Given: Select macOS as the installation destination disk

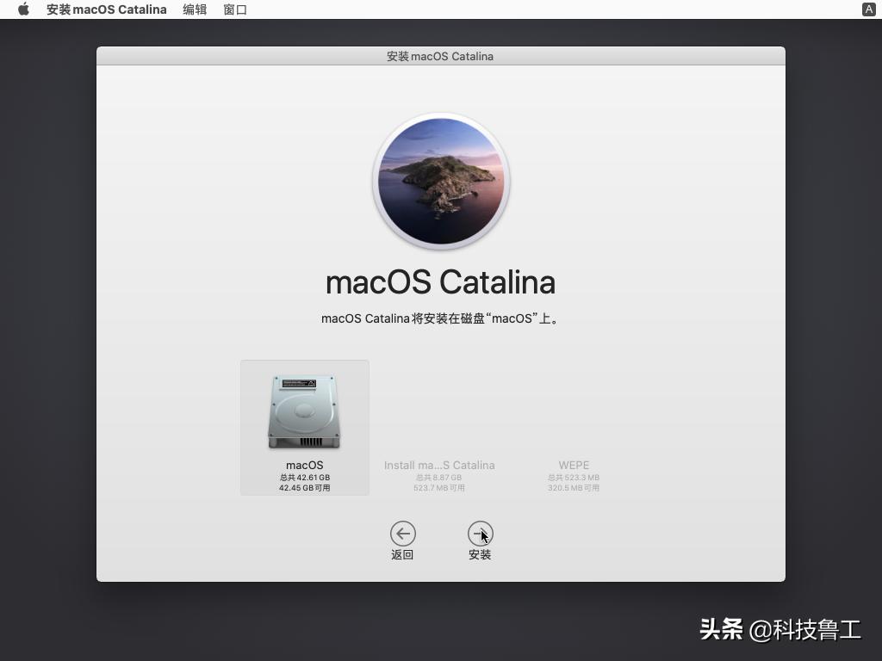Looking at the screenshot, I should pyautogui.click(x=304, y=428).
